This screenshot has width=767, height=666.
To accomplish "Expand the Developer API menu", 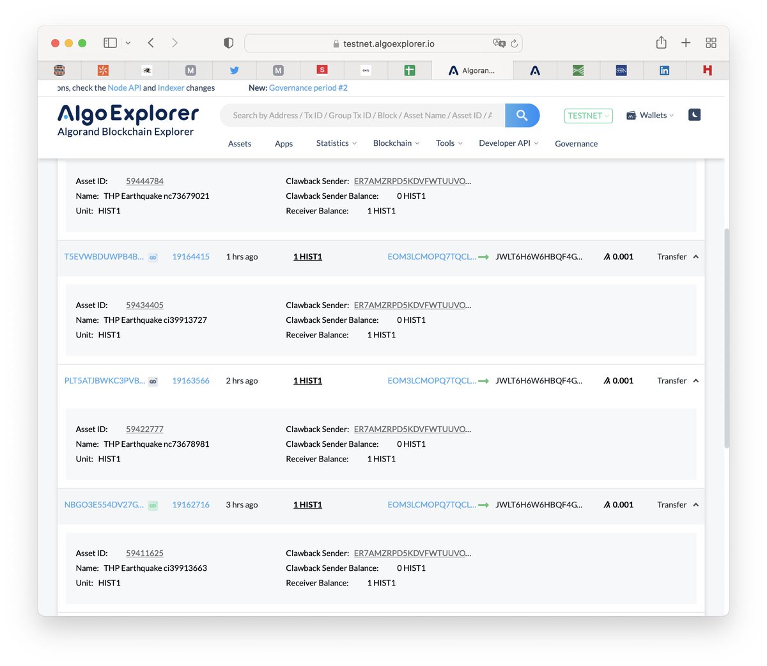I will click(509, 143).
